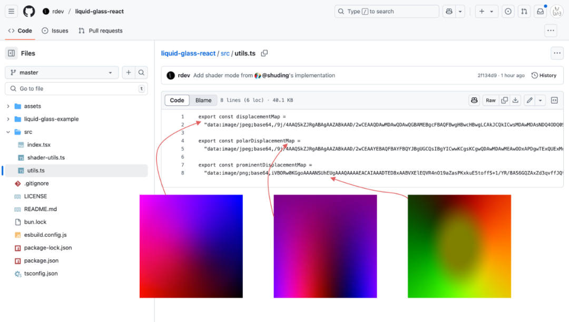Open the hamburger navigation menu
Image resolution: width=569 pixels, height=322 pixels.
(11, 11)
